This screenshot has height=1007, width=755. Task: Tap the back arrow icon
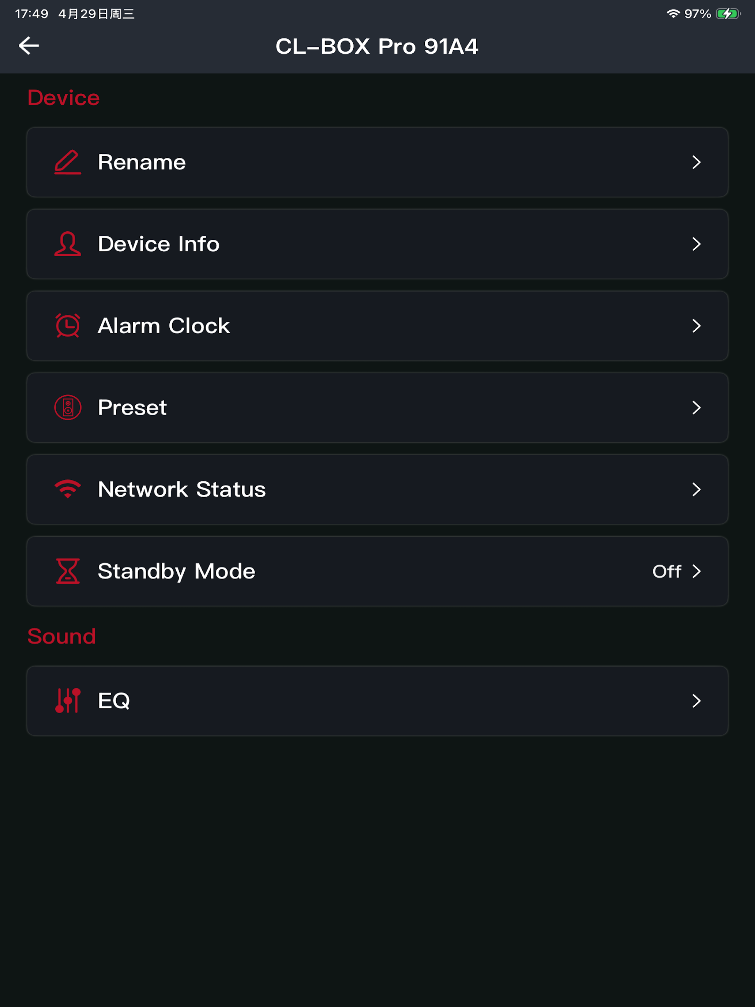29,45
